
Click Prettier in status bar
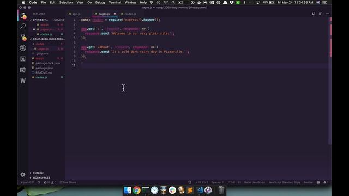click(x=308, y=182)
